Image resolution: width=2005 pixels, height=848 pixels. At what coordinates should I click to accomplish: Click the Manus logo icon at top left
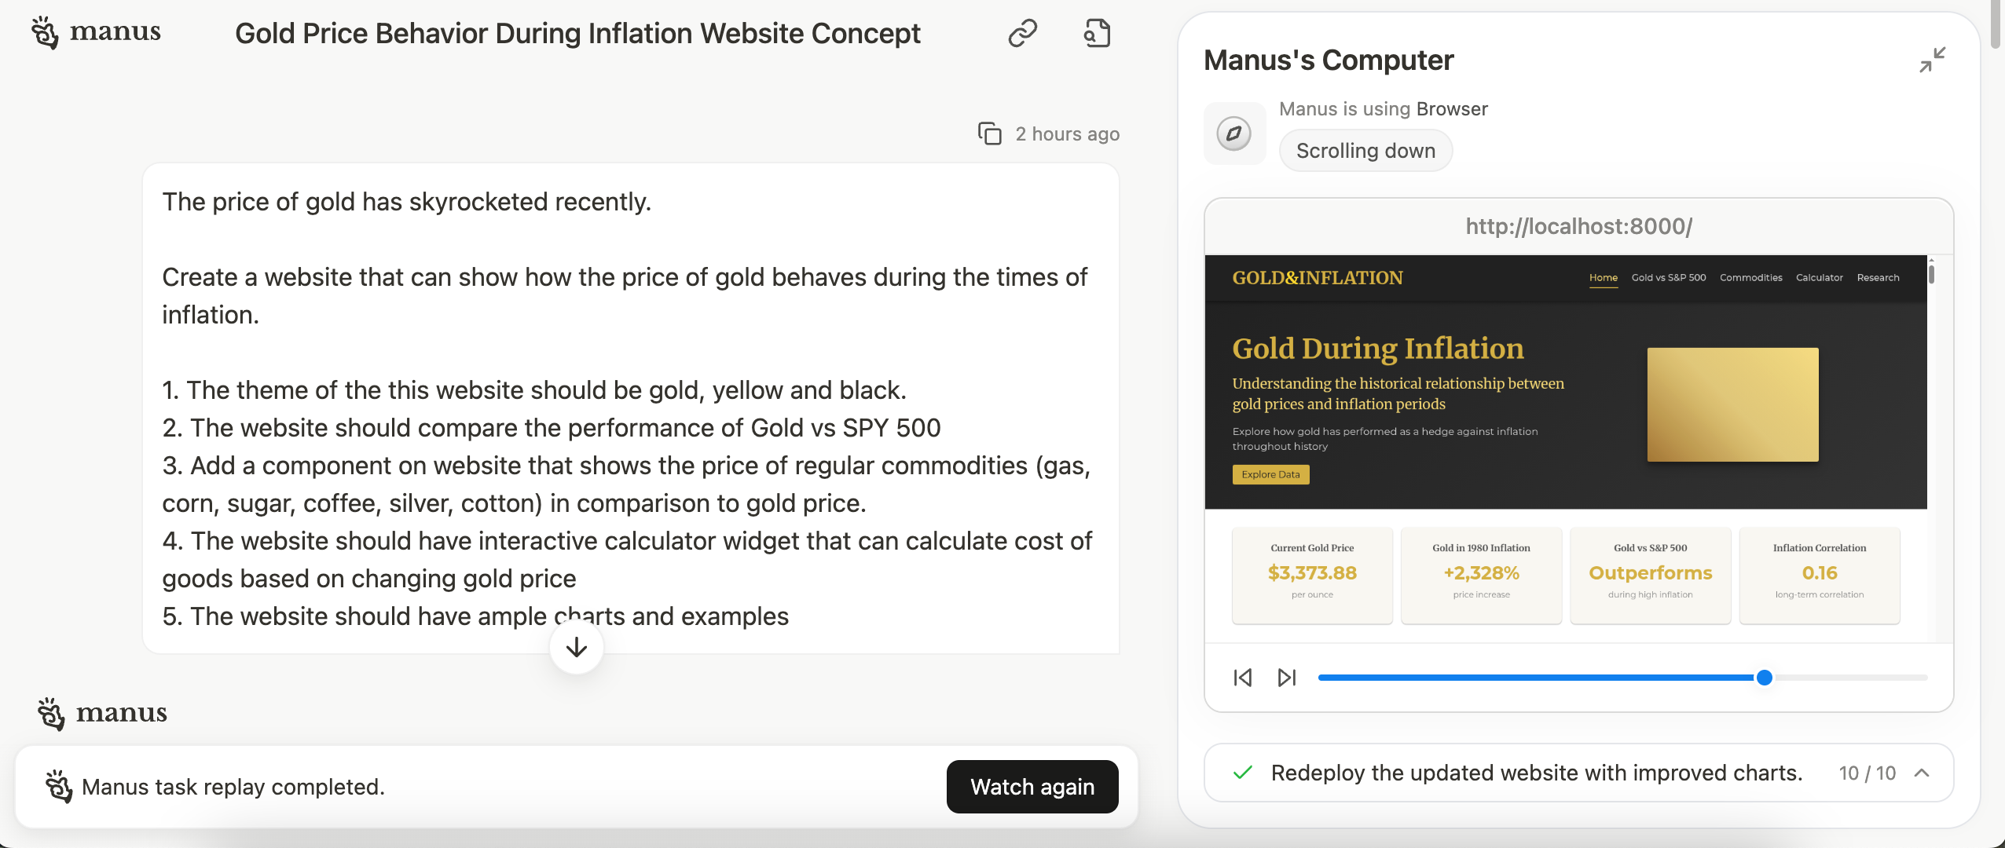(45, 33)
